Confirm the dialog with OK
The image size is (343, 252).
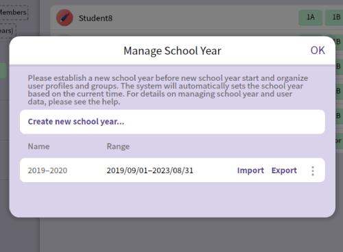tap(318, 51)
